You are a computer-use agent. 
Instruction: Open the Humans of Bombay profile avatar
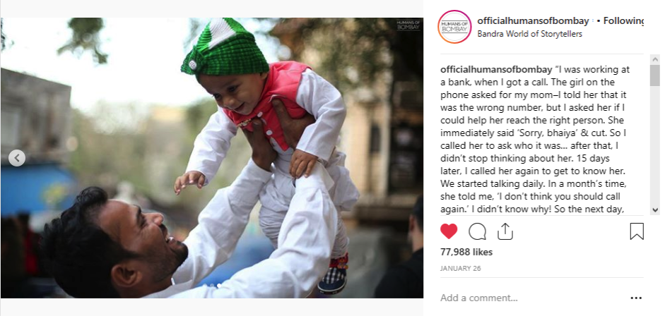454,27
